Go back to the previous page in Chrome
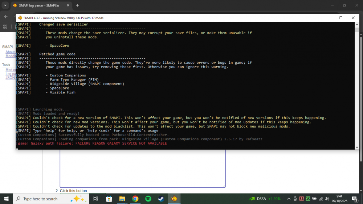363x204 pixels. (x=6, y=17)
